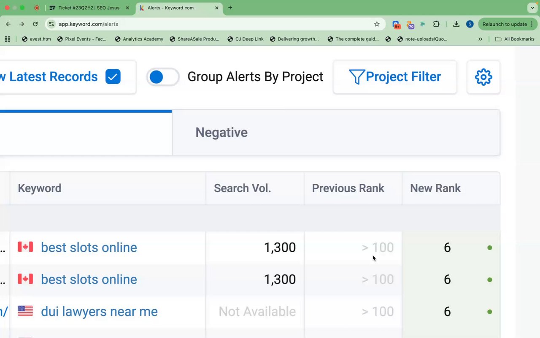This screenshot has width=540, height=338.
Task: Uncheck the Latest Records checkbox
Action: click(113, 77)
